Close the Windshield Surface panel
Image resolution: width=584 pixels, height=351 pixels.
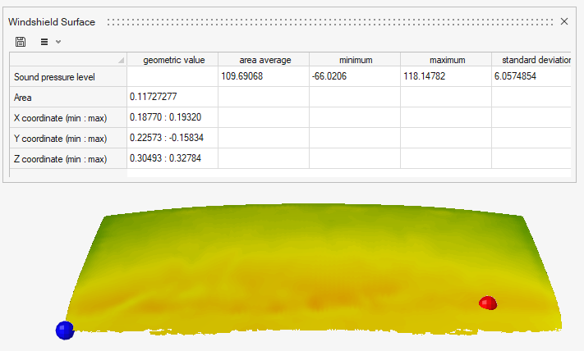pyautogui.click(x=564, y=21)
